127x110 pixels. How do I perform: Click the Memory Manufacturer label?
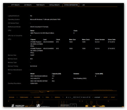pos(15,70)
